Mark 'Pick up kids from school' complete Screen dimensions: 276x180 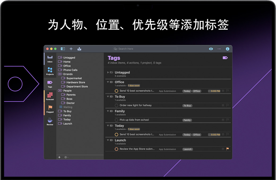coord(117,120)
